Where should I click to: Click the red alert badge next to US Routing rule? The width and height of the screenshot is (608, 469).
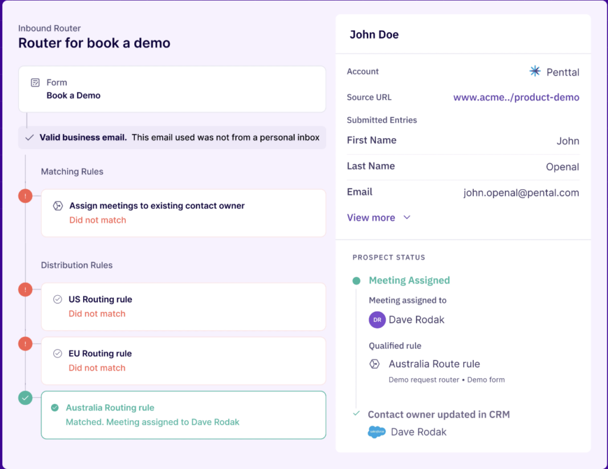tap(25, 289)
